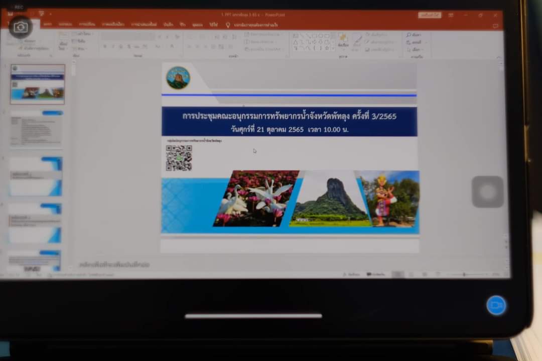Open the วิธีใช้ (Help) tab
The height and width of the screenshot is (361, 542).
click(x=214, y=25)
